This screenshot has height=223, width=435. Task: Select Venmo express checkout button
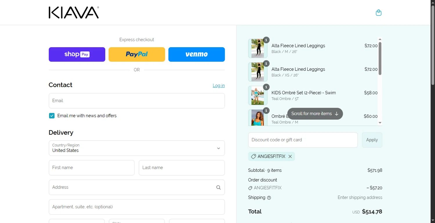tap(197, 54)
